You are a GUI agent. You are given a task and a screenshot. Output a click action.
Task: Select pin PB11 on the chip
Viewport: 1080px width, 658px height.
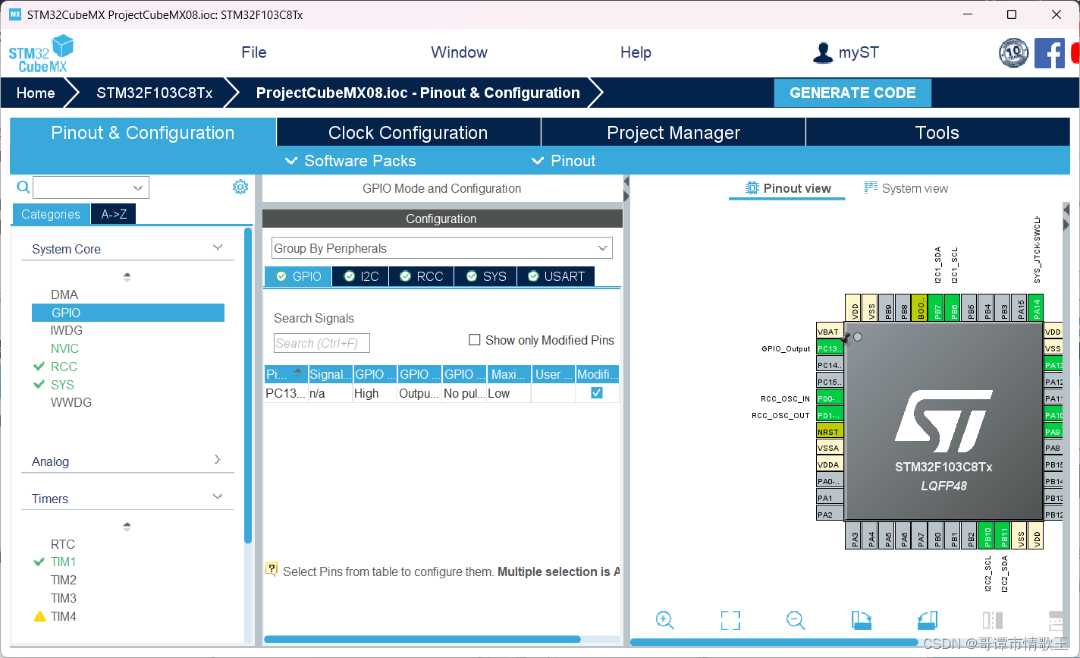tap(1003, 536)
